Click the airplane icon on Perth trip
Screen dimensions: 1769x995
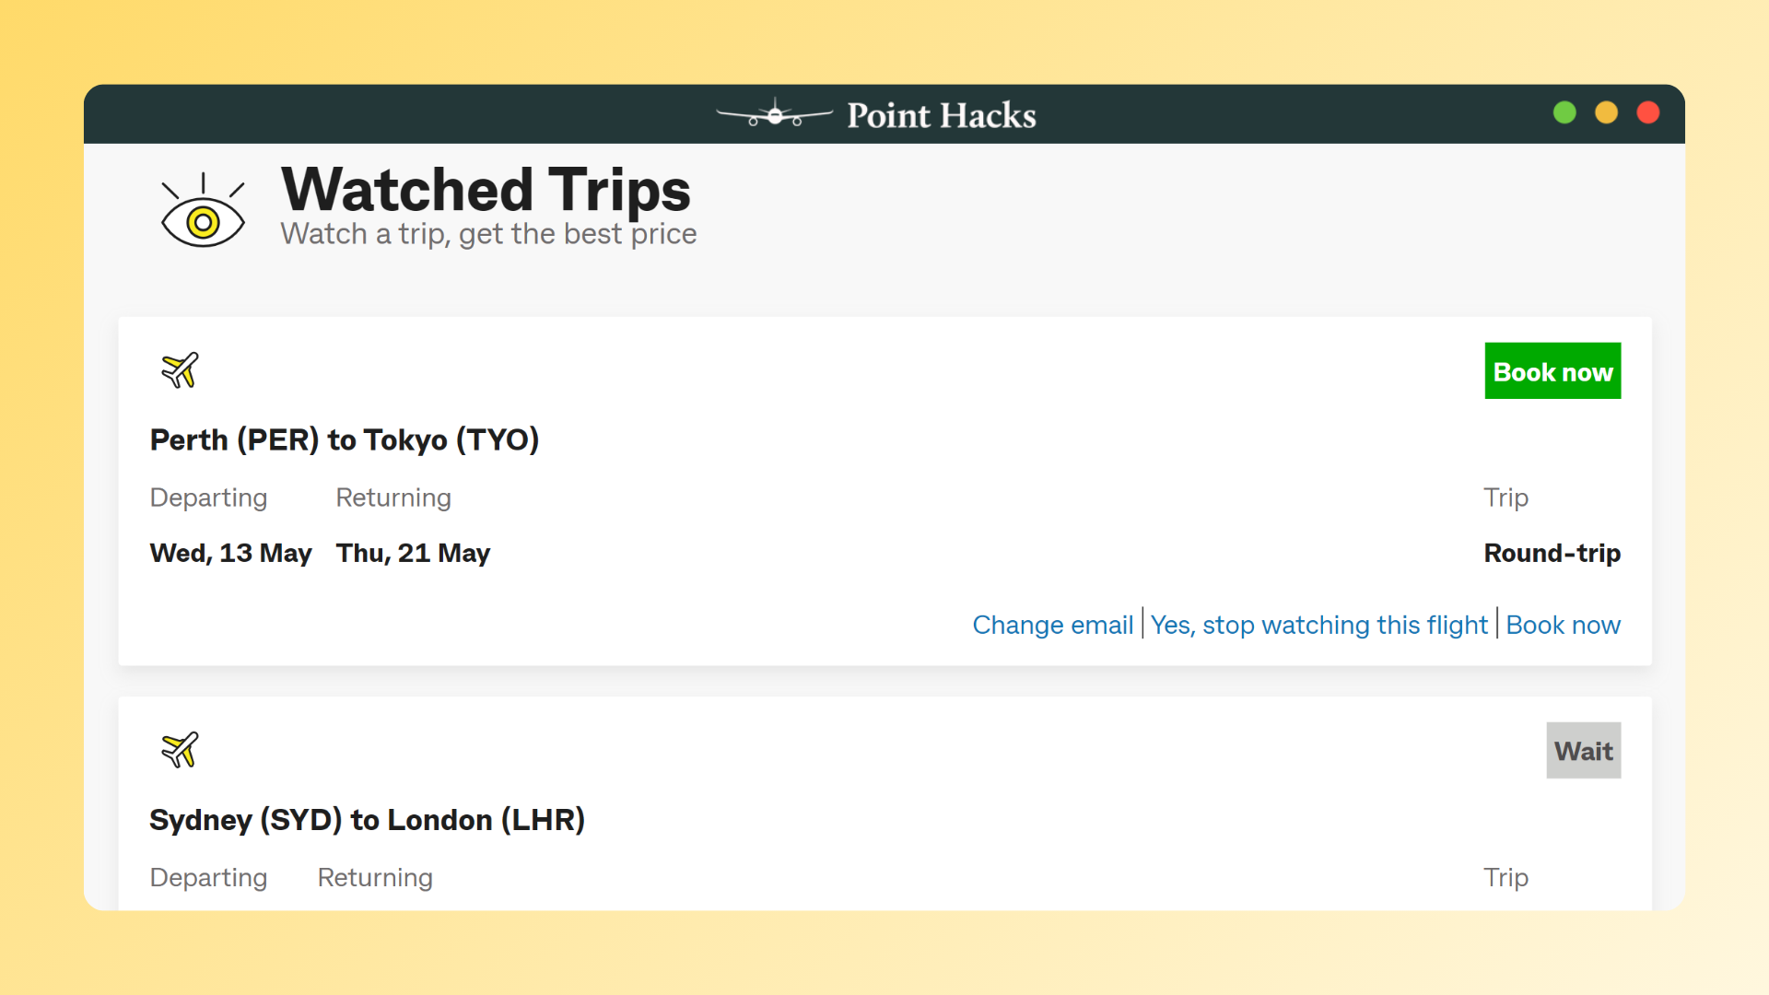[x=180, y=370]
